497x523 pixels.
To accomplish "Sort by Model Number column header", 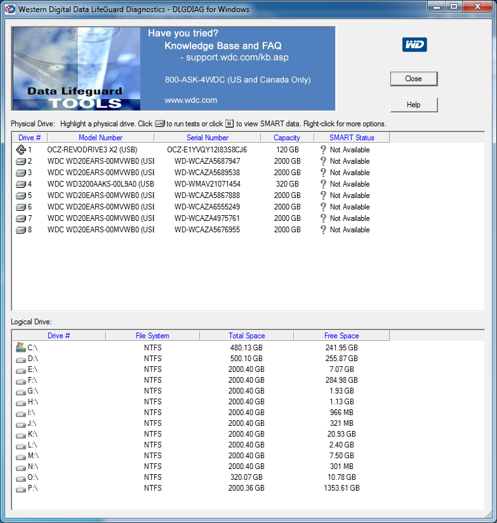I will [100, 138].
